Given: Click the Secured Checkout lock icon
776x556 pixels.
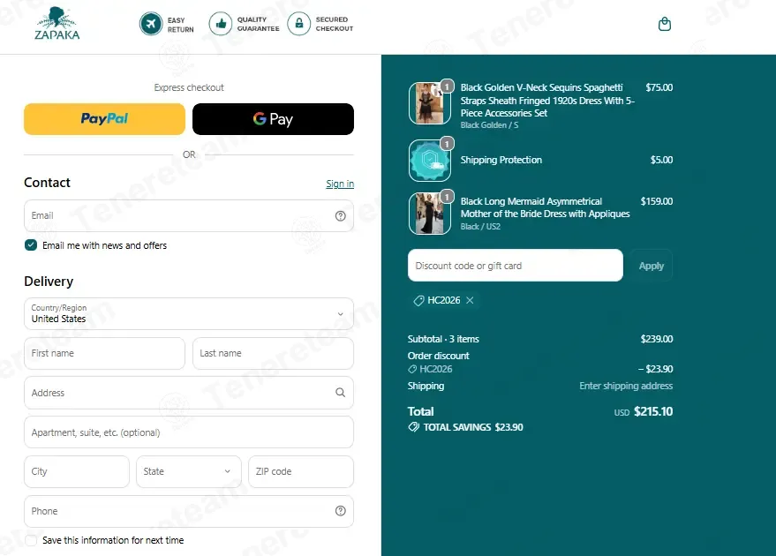Looking at the screenshot, I should coord(299,24).
